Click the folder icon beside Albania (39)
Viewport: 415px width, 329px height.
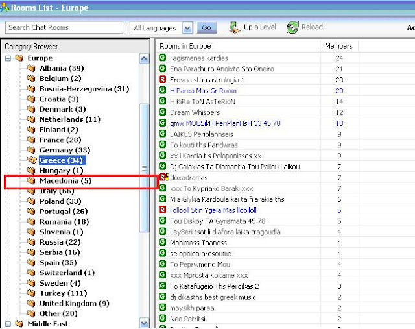click(x=31, y=68)
